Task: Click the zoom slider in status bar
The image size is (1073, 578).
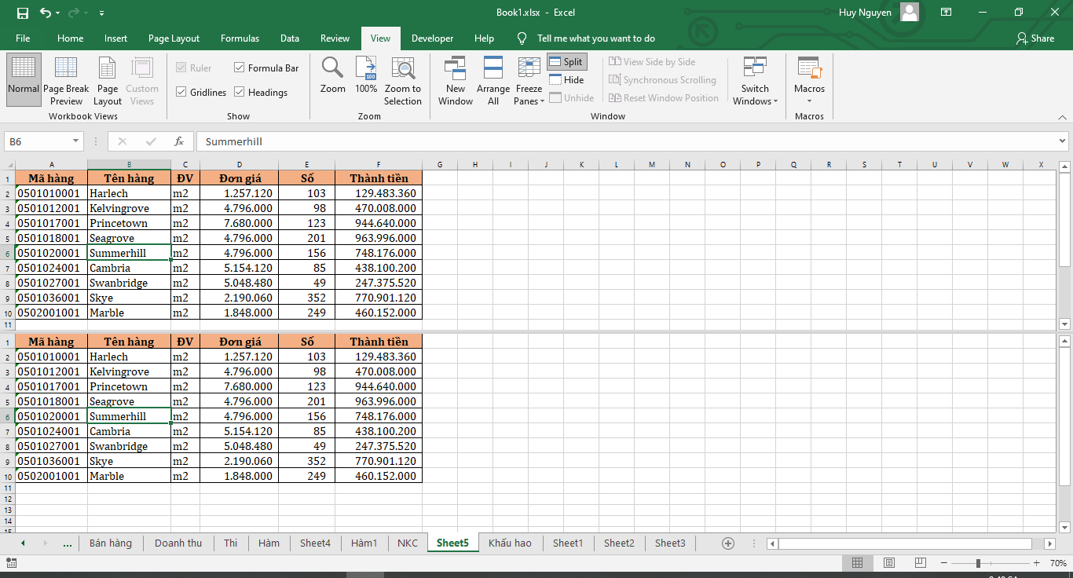Action: [x=978, y=563]
